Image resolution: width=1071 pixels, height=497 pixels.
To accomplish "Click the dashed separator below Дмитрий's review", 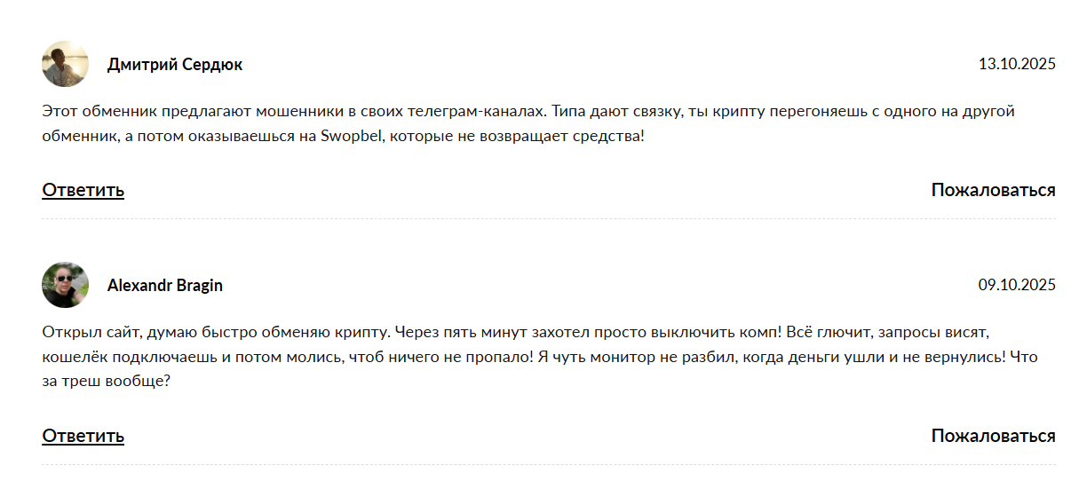I will pyautogui.click(x=549, y=218).
